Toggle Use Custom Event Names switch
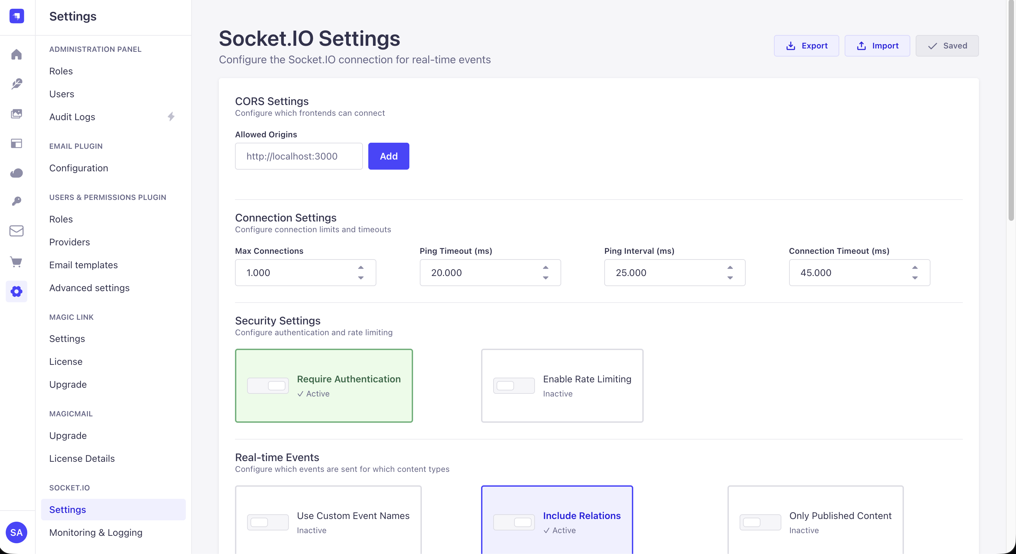This screenshot has width=1016, height=554. tap(268, 522)
